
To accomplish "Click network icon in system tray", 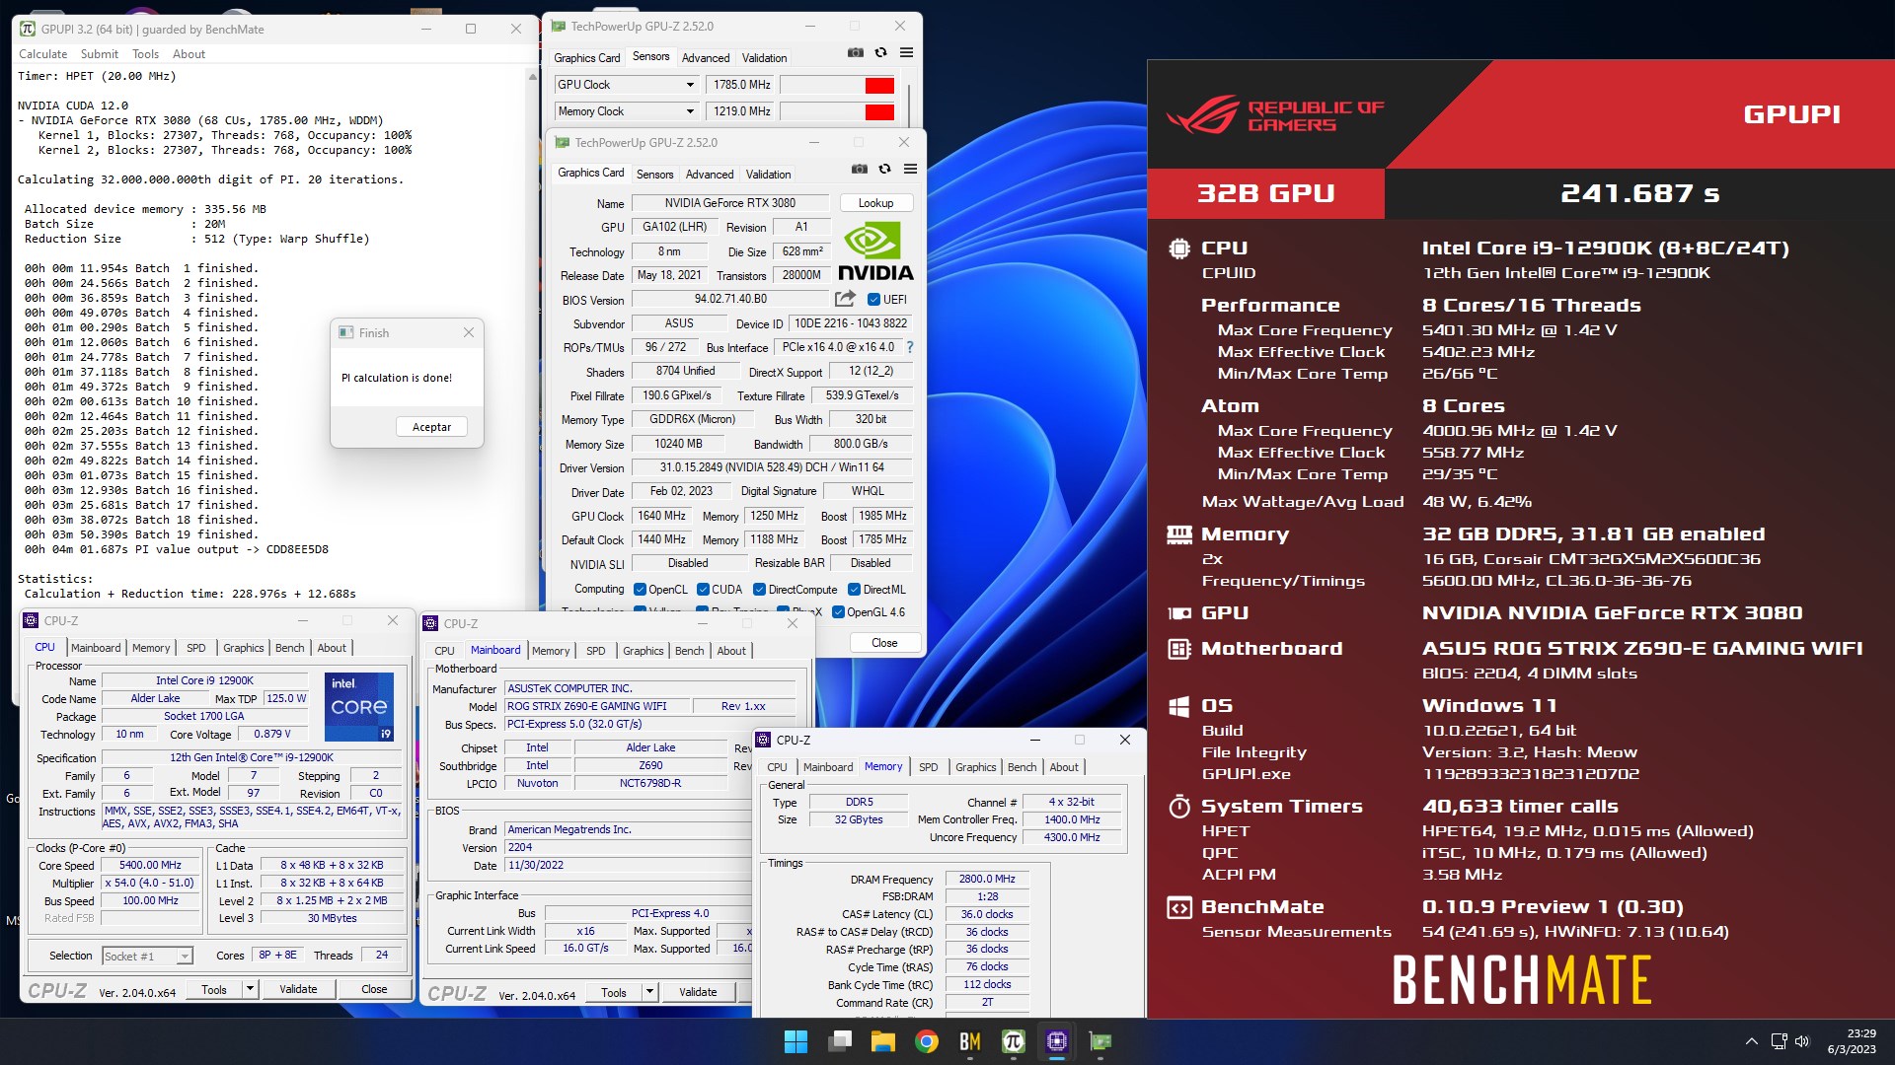I will coord(1779,1041).
